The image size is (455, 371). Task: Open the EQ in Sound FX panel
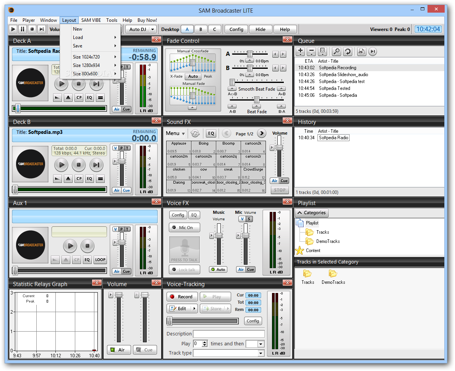point(211,133)
